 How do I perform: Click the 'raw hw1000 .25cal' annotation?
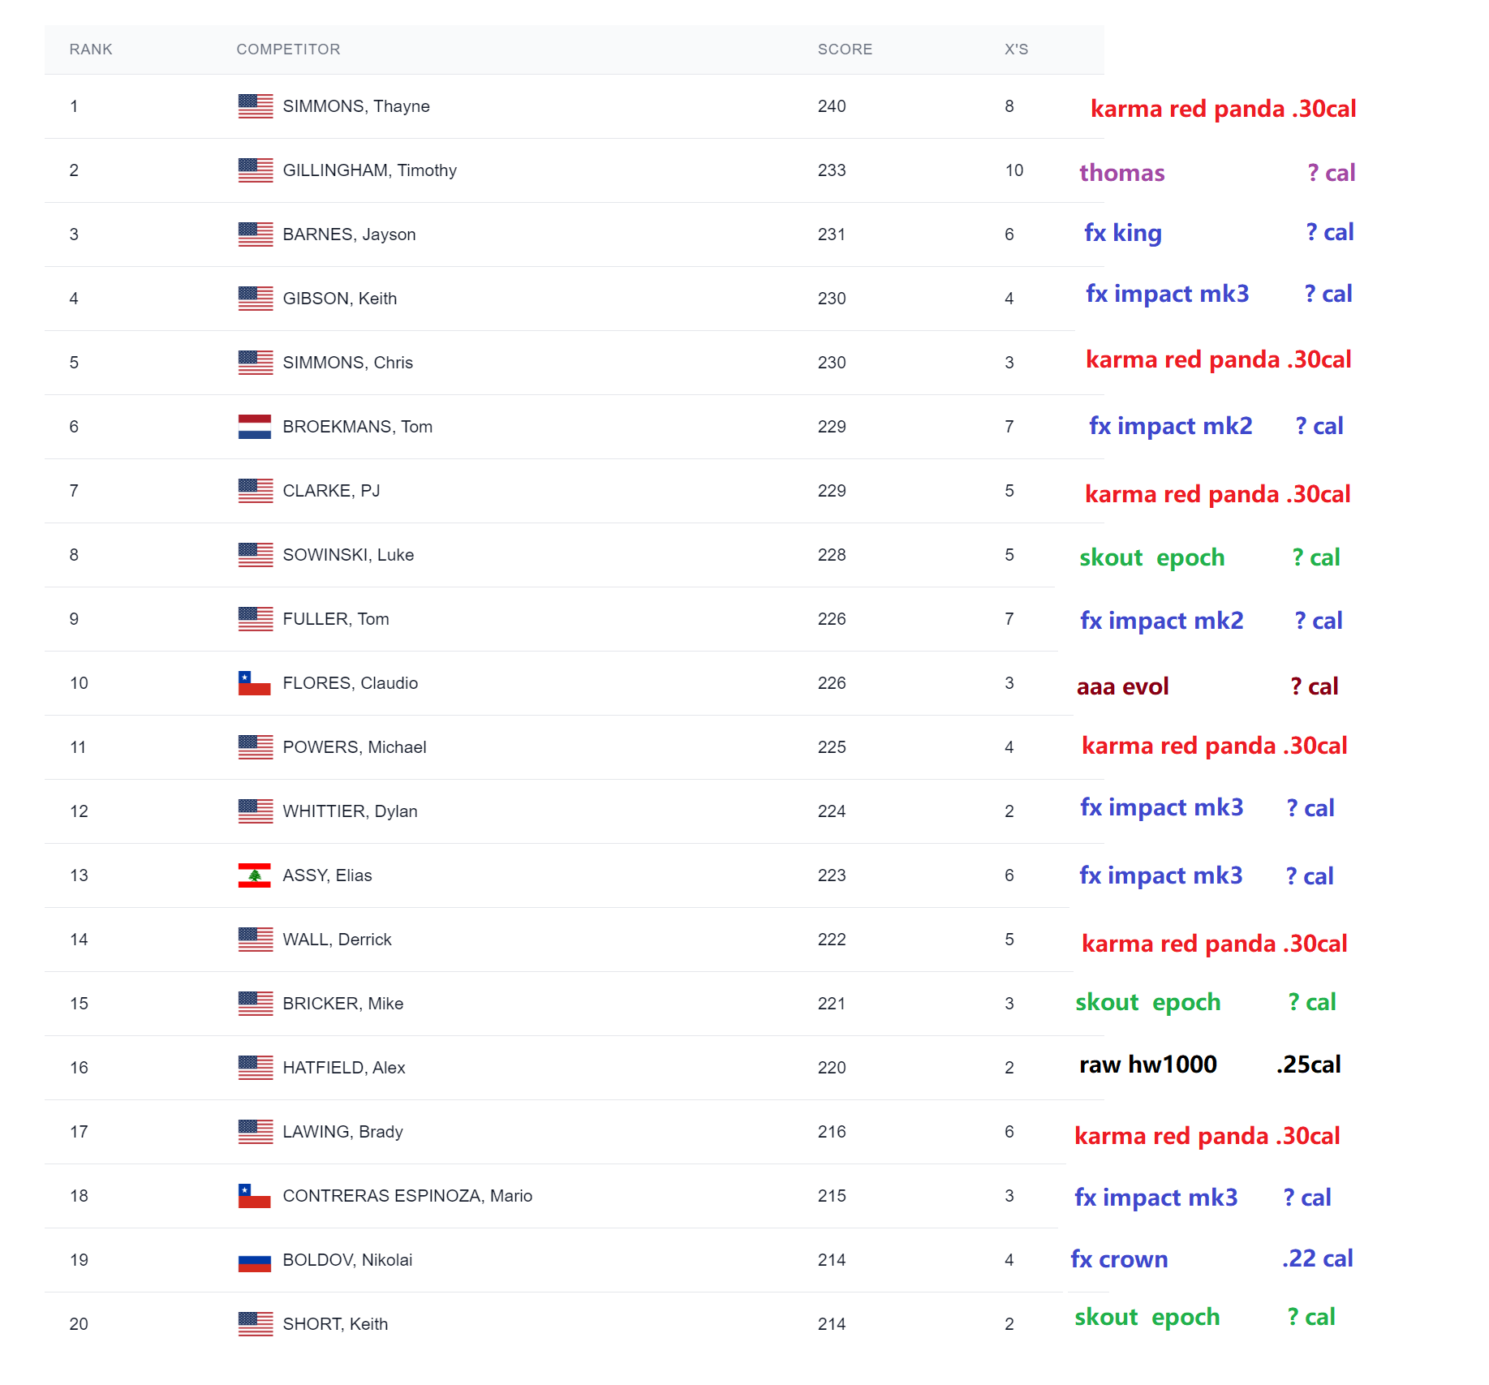1209,1065
